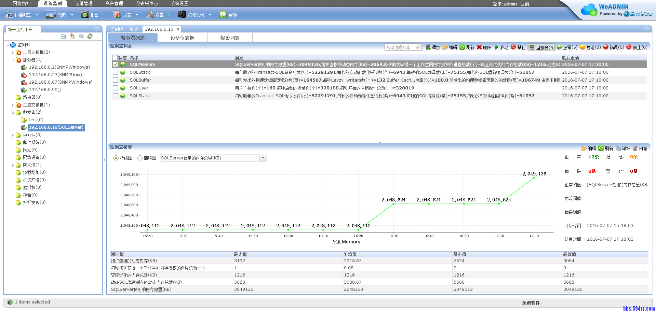Screen dimensions: 656x312
Task: Click the 注销 (logout) link
Action: pos(524,4)
